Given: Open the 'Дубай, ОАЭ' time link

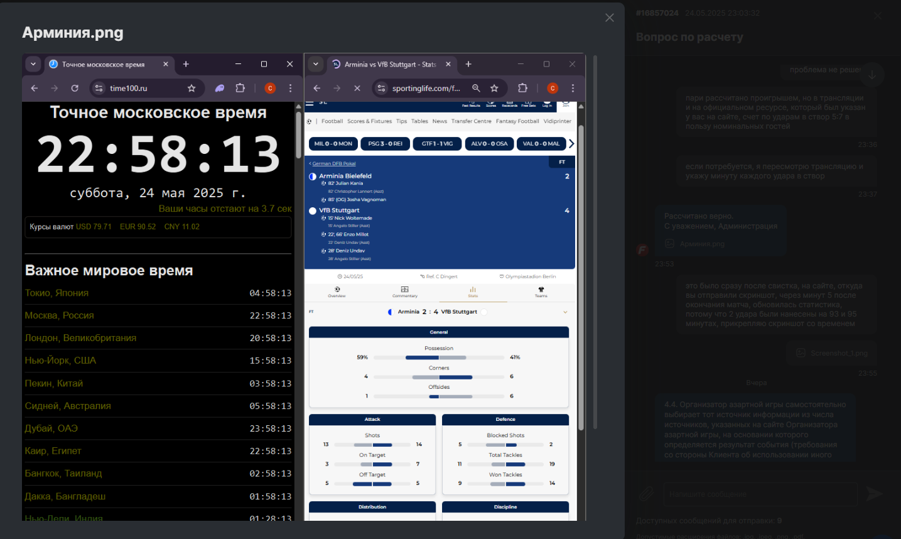Looking at the screenshot, I should [x=51, y=428].
